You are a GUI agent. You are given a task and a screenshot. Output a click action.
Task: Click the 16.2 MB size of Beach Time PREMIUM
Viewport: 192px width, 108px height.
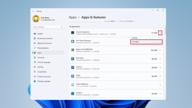tap(154, 50)
